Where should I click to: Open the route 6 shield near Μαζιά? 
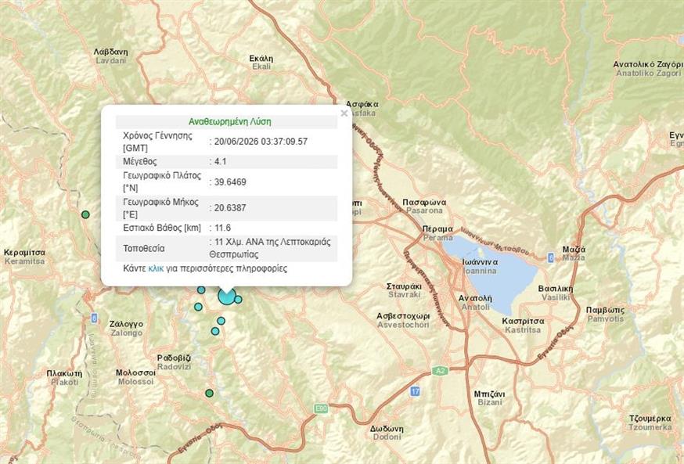pyautogui.click(x=550, y=257)
